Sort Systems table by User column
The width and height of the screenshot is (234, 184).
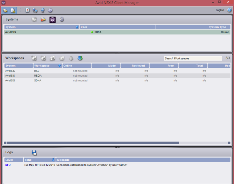[117, 27]
